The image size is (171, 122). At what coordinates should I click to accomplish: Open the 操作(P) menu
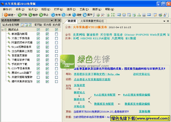[7, 9]
